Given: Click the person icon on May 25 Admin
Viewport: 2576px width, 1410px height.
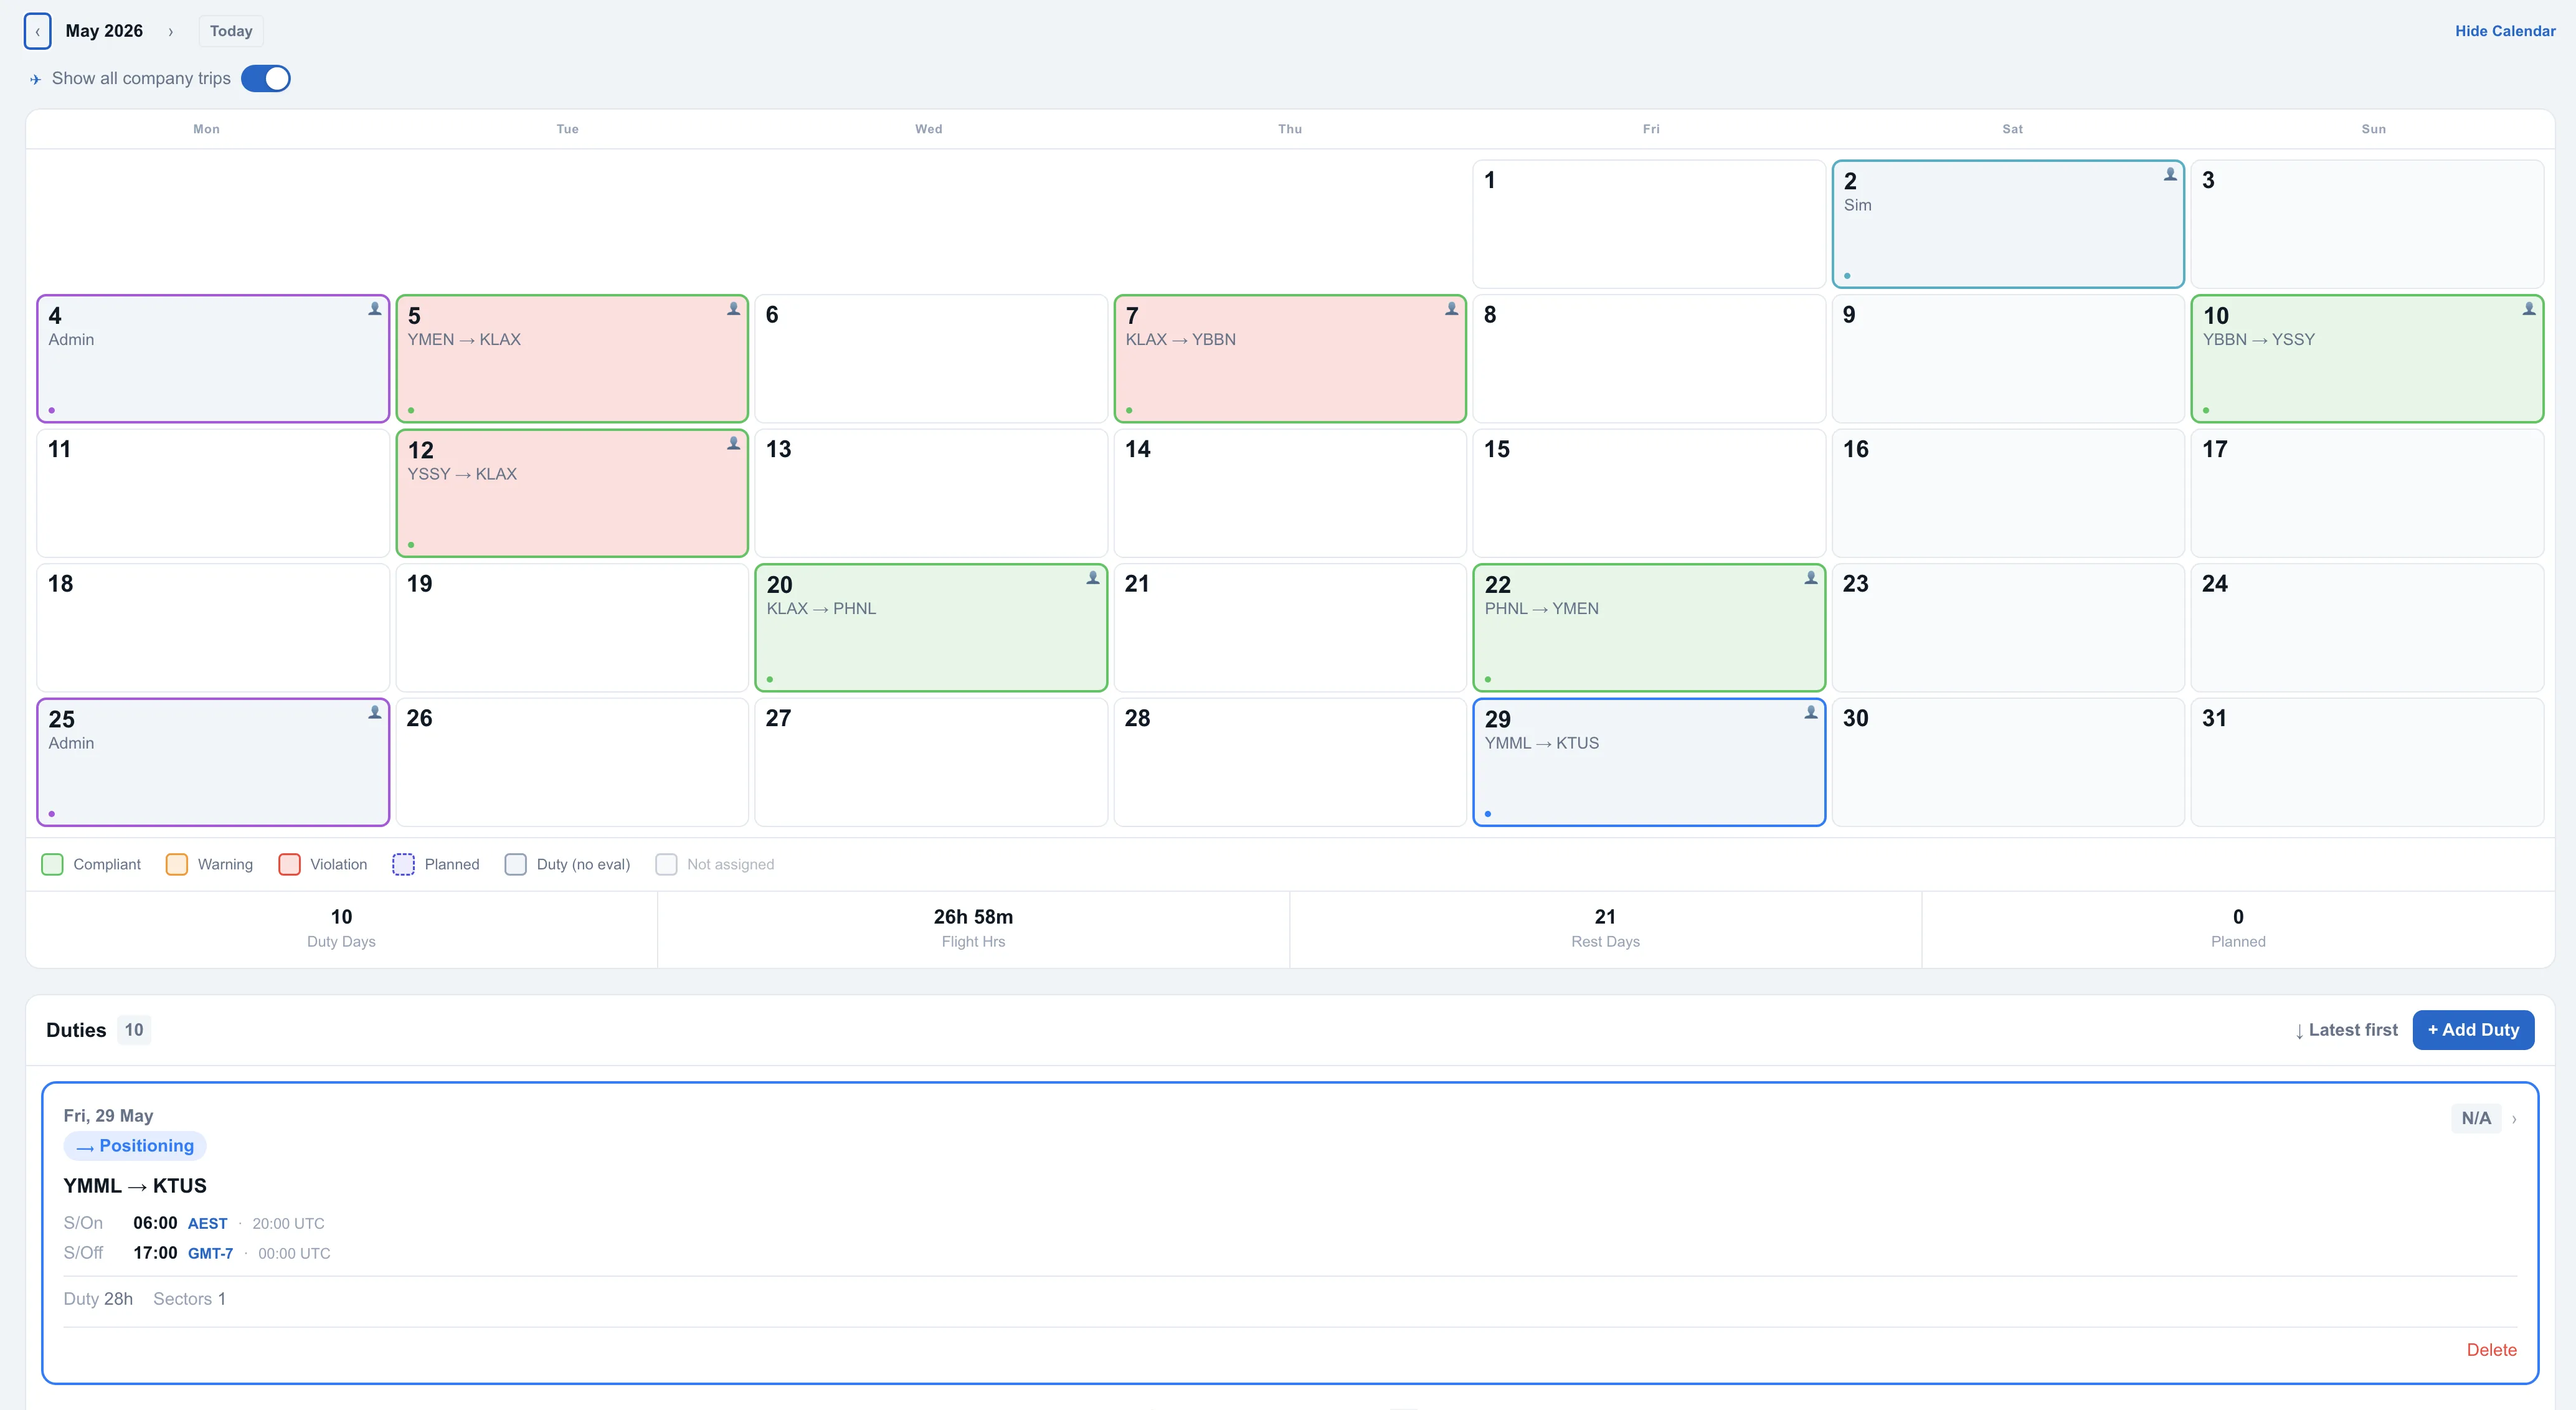Looking at the screenshot, I should pos(374,712).
